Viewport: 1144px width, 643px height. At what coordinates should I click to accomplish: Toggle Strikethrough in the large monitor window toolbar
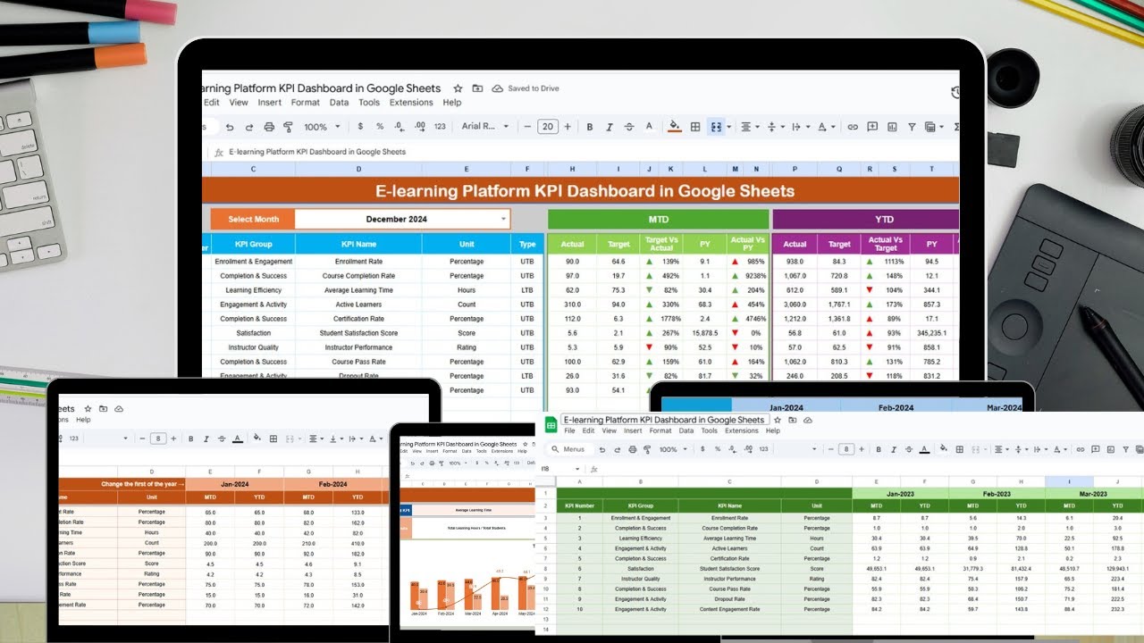630,127
